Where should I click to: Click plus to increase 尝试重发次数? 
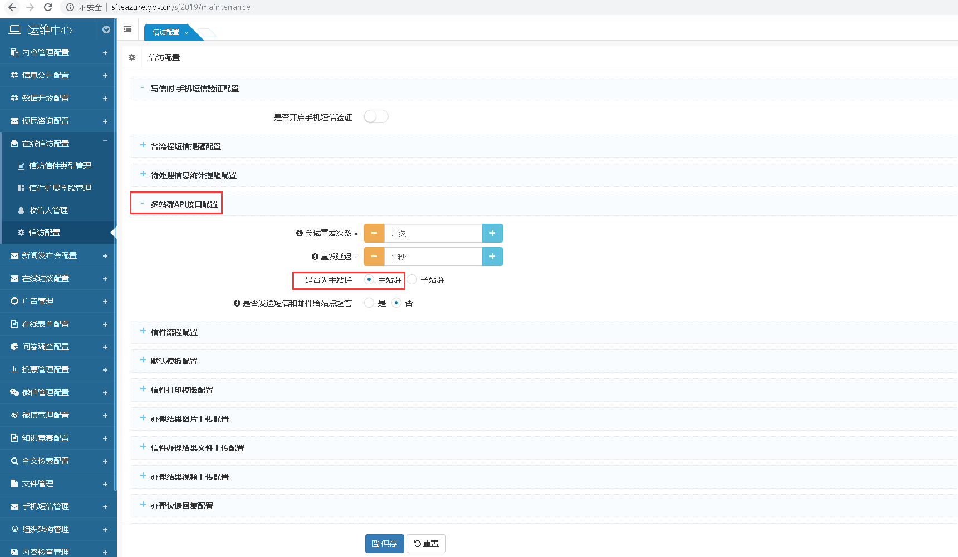click(x=492, y=233)
